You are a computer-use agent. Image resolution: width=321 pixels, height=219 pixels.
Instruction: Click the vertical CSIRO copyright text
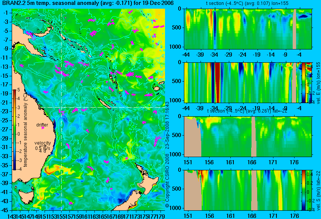(x=167, y=154)
